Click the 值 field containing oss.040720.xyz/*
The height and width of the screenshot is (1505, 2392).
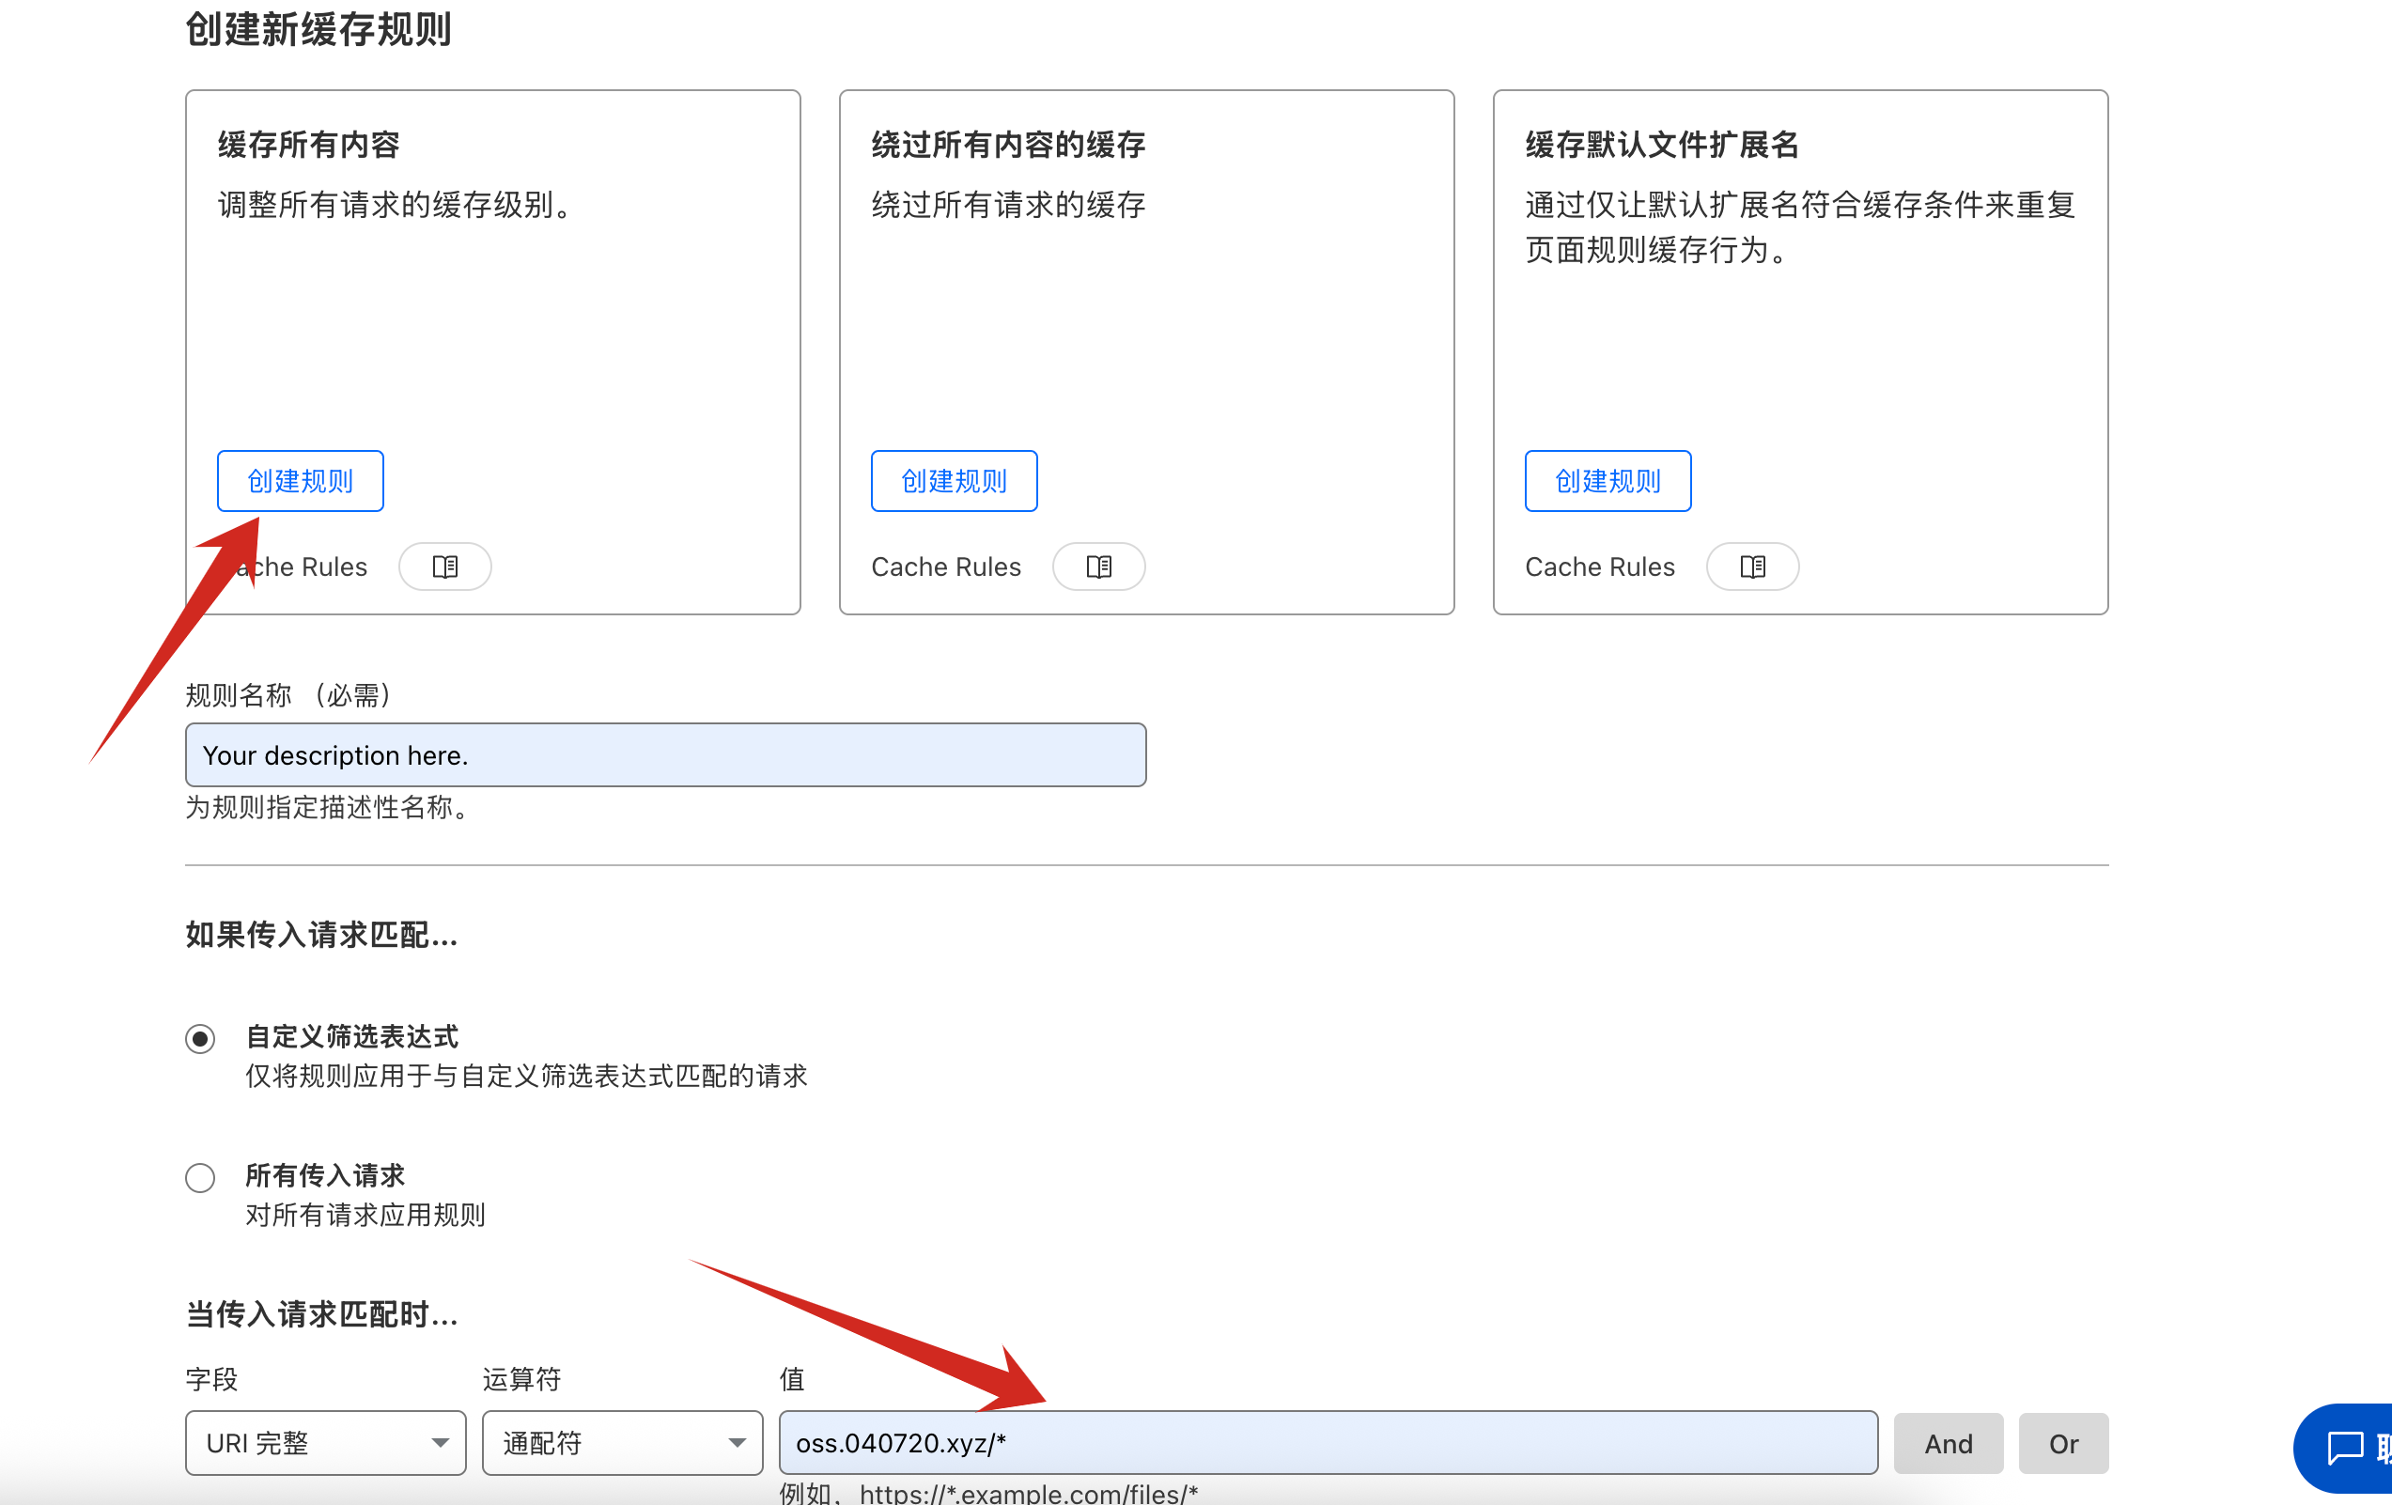[1328, 1442]
